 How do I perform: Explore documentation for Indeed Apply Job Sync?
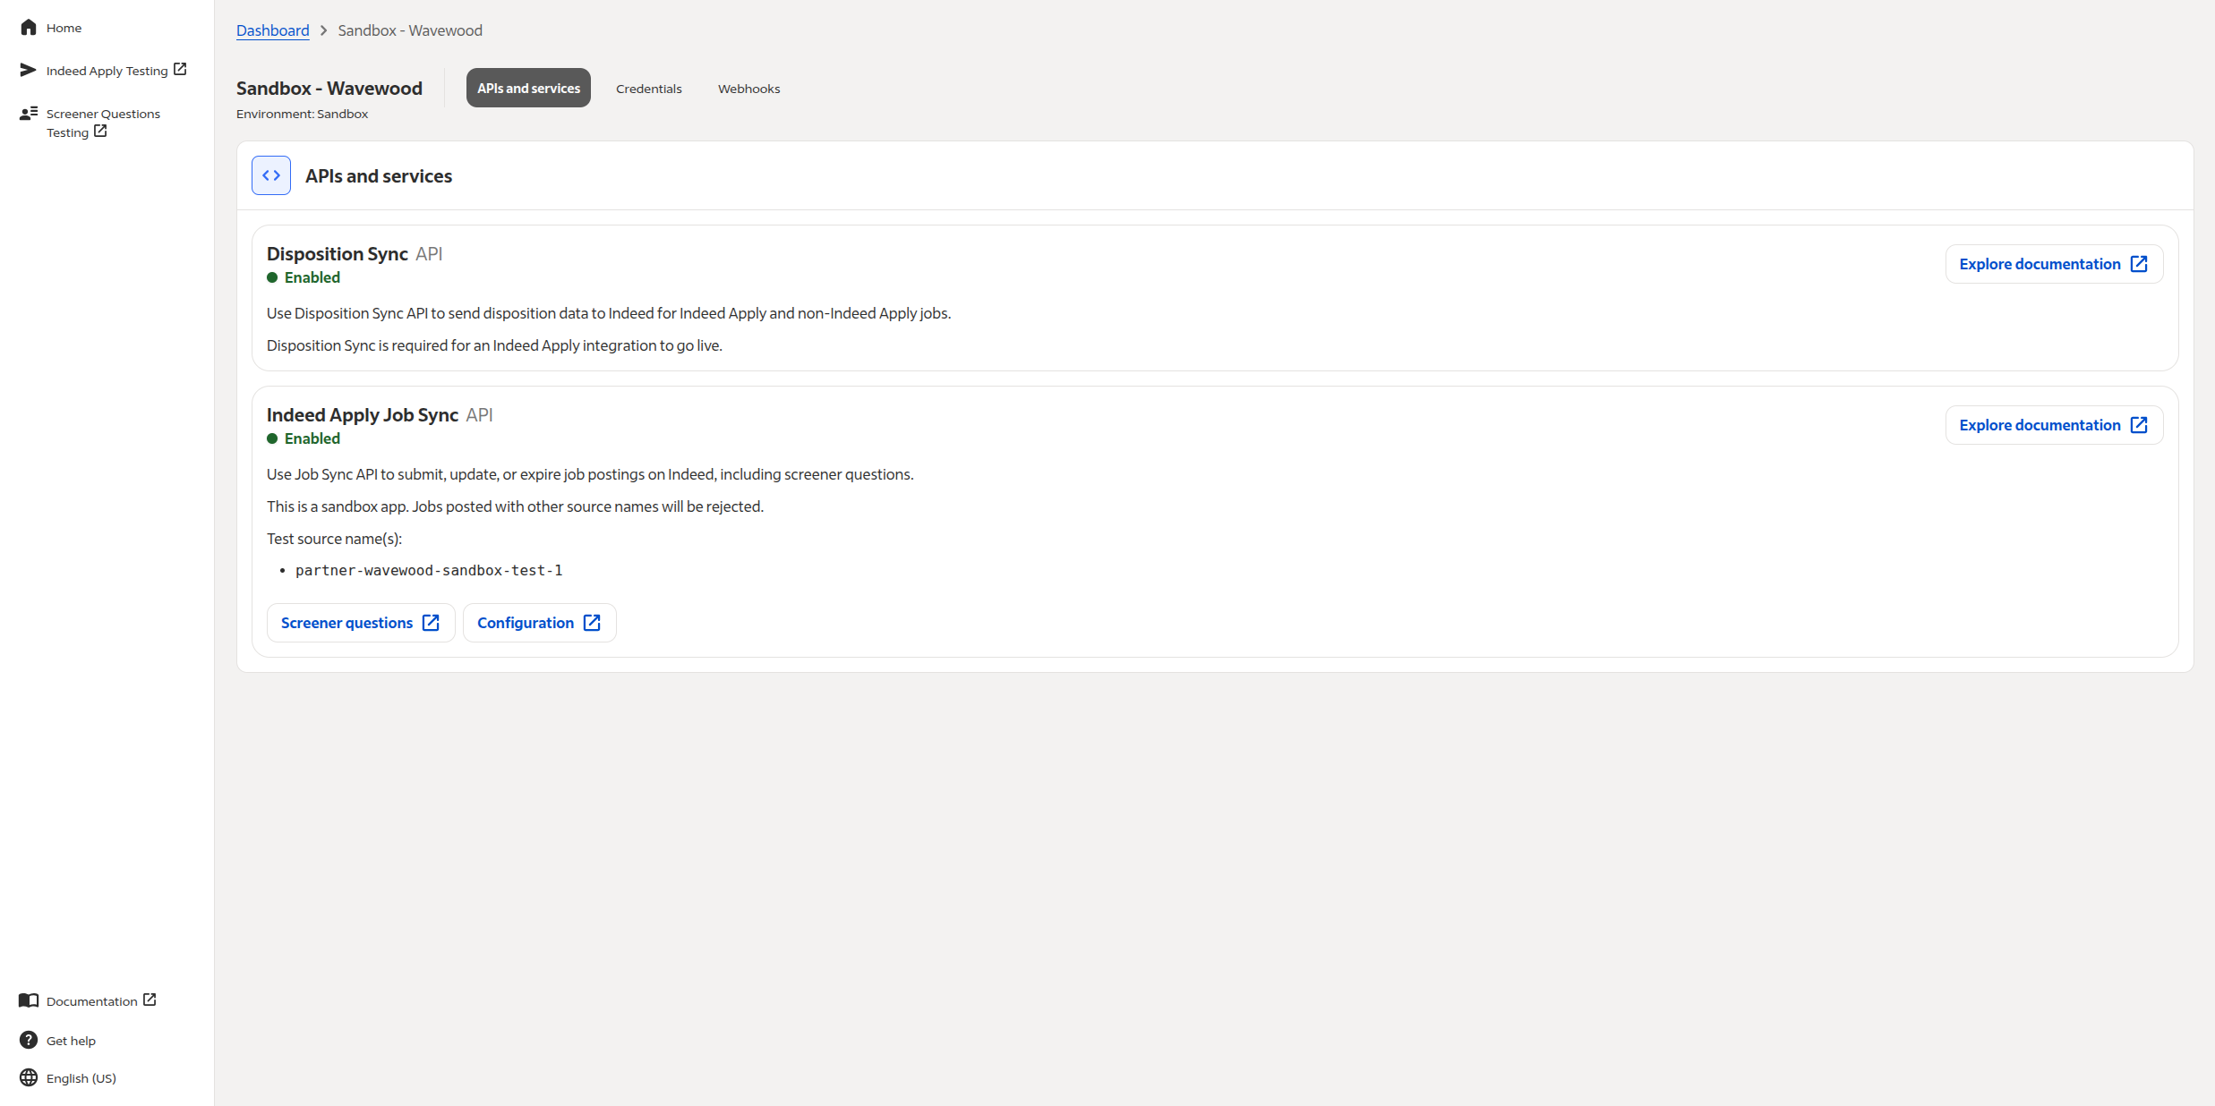2054,425
